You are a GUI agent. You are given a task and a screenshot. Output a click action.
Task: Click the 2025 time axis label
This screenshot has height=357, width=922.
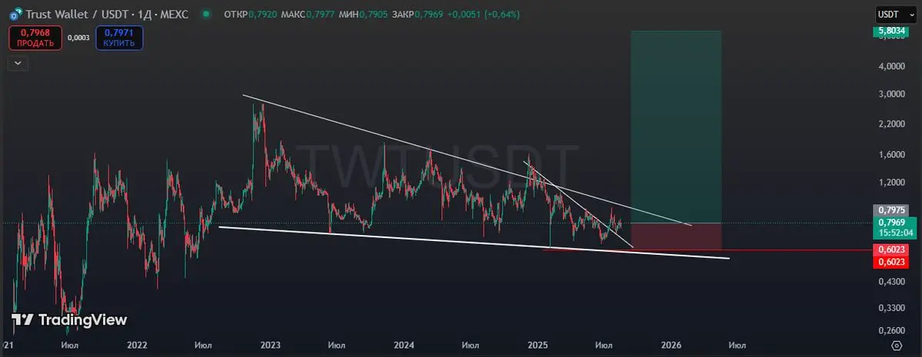(x=538, y=345)
